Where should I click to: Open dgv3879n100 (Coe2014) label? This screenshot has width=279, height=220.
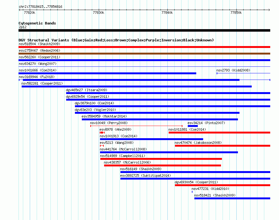click(94, 103)
